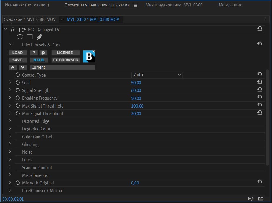Reset the Mix with Original parameter
Image resolution: width=272 pixels, height=203 pixels.
[x=260, y=182]
